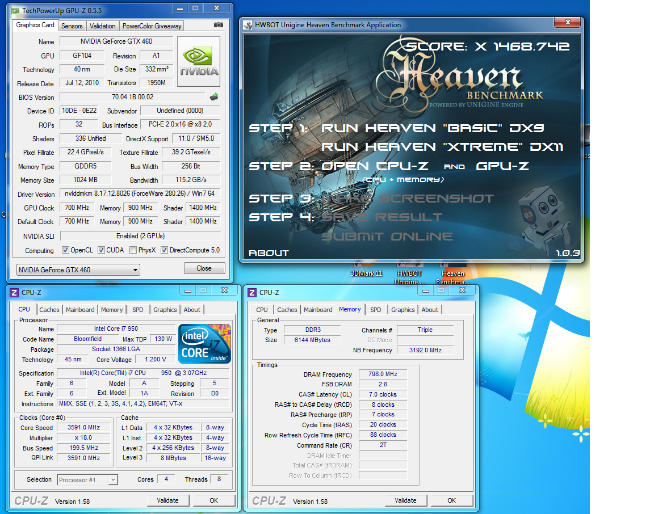Click the NVIDIA SLI Enabled field
This screenshot has width=654, height=514.
(x=140, y=236)
